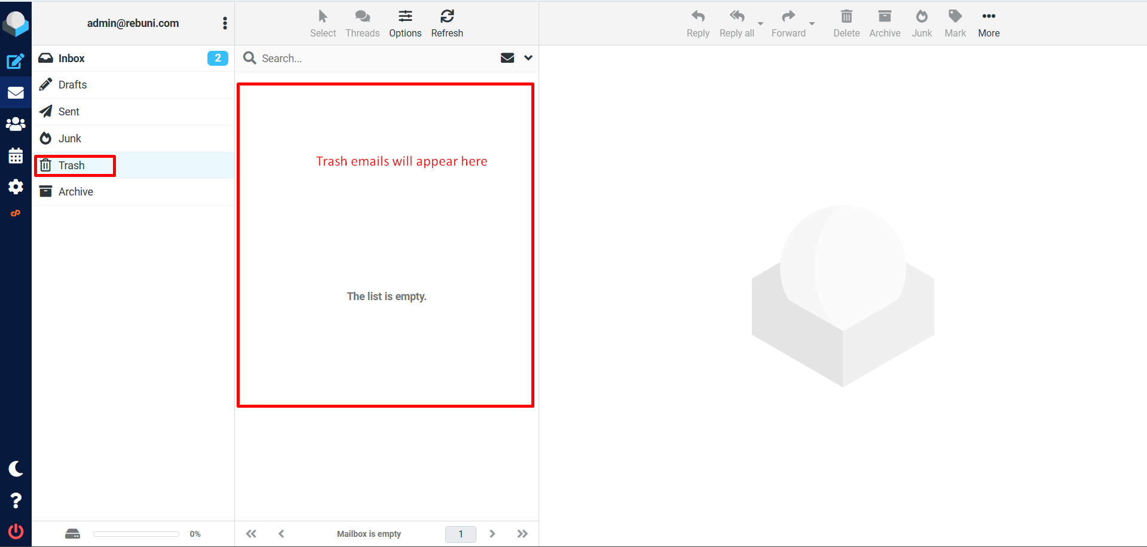Open the Contacts icon in sidebar
Image resolution: width=1147 pixels, height=547 pixels.
click(16, 124)
